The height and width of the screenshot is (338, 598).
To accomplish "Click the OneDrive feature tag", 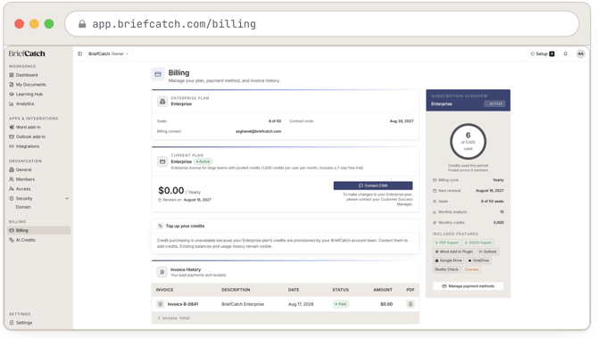I will point(478,260).
